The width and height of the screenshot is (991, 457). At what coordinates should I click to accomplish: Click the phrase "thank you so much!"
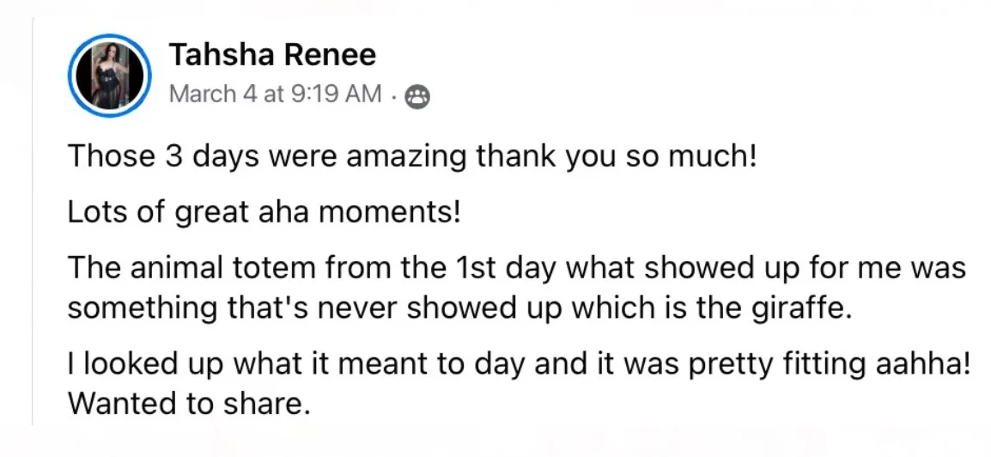point(617,157)
